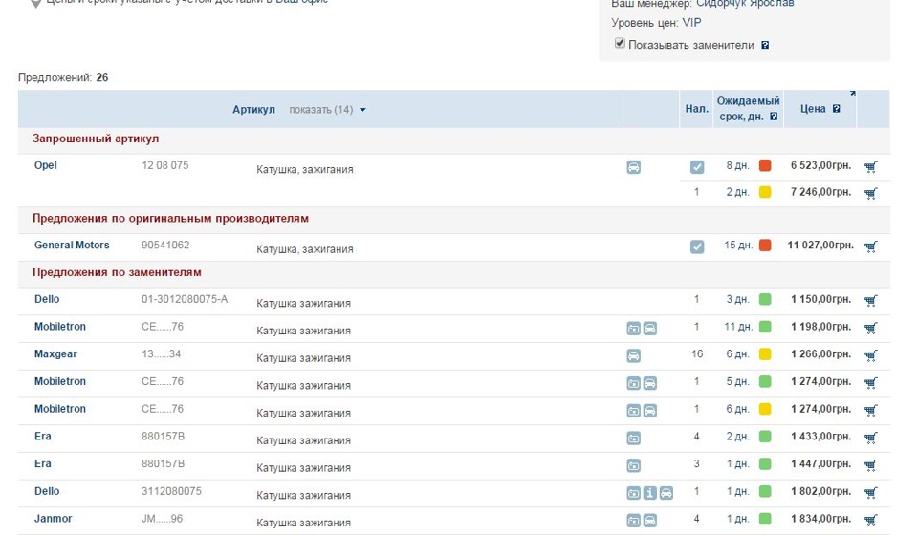Click the help icon next to Цена header
Viewport: 918px width, 535px height.
836,108
